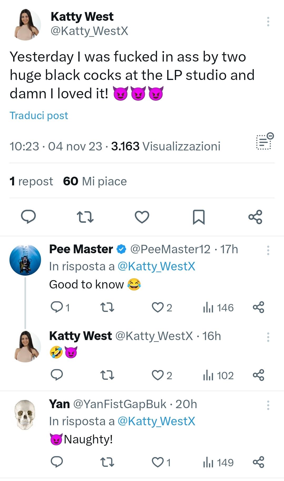Open more options for main post
Screen dimensions: 284x481
tap(268, 22)
